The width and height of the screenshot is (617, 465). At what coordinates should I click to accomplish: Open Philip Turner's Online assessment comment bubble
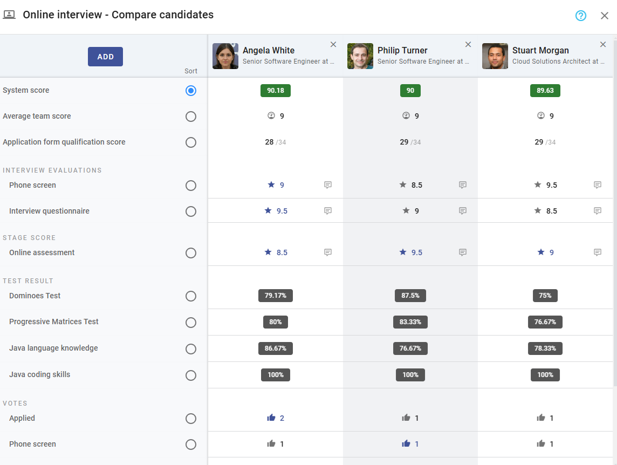462,252
